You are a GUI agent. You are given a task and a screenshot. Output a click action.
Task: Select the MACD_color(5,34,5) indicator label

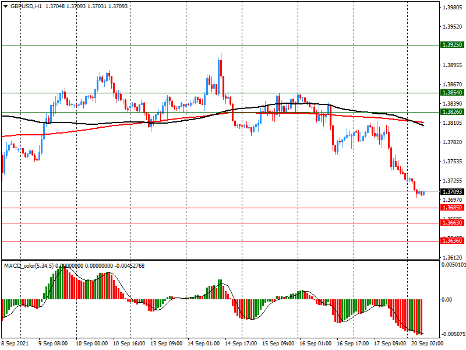tap(29, 266)
